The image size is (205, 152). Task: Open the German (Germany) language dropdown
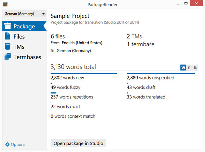[24, 14]
